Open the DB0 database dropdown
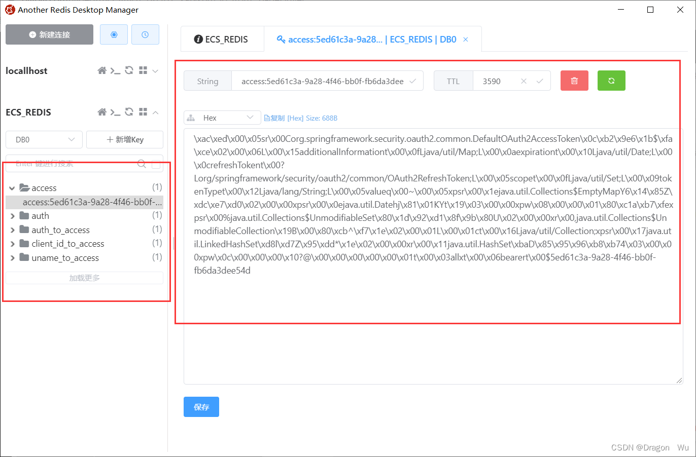 [x=44, y=139]
